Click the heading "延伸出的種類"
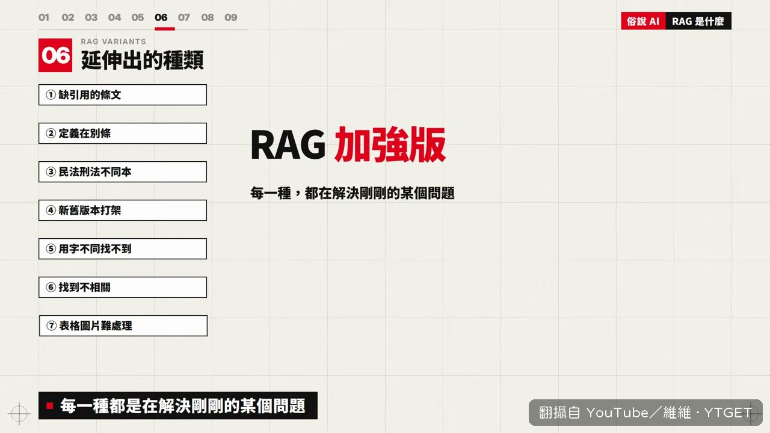 pos(143,60)
